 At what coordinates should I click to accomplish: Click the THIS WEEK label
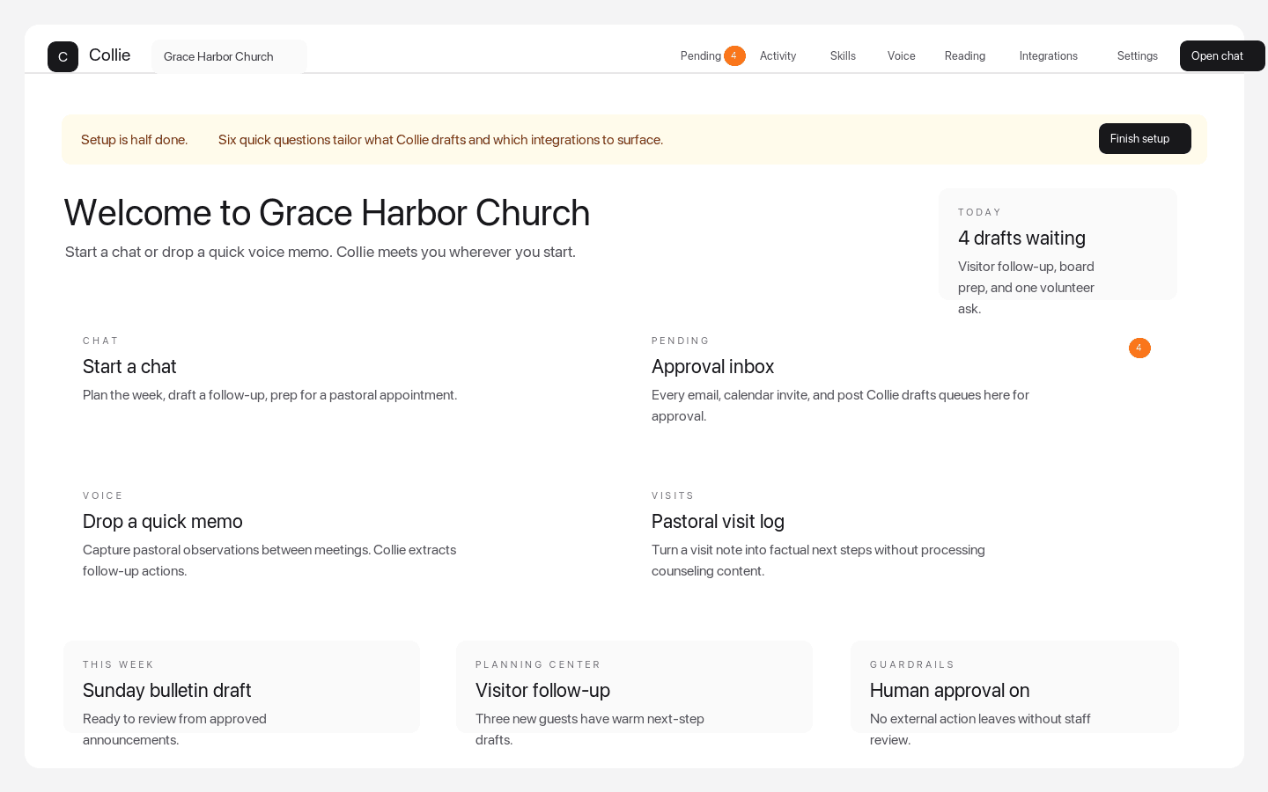pos(118,665)
